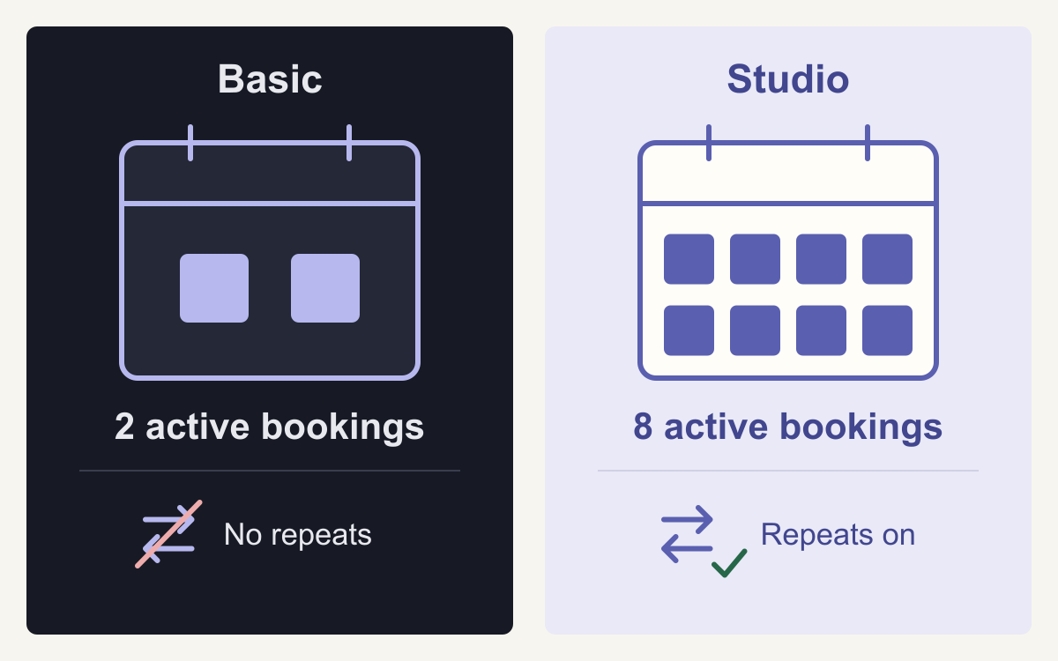Click the crossed-out repeat arrows icon
Screen dimensions: 1058x661
pos(170,534)
